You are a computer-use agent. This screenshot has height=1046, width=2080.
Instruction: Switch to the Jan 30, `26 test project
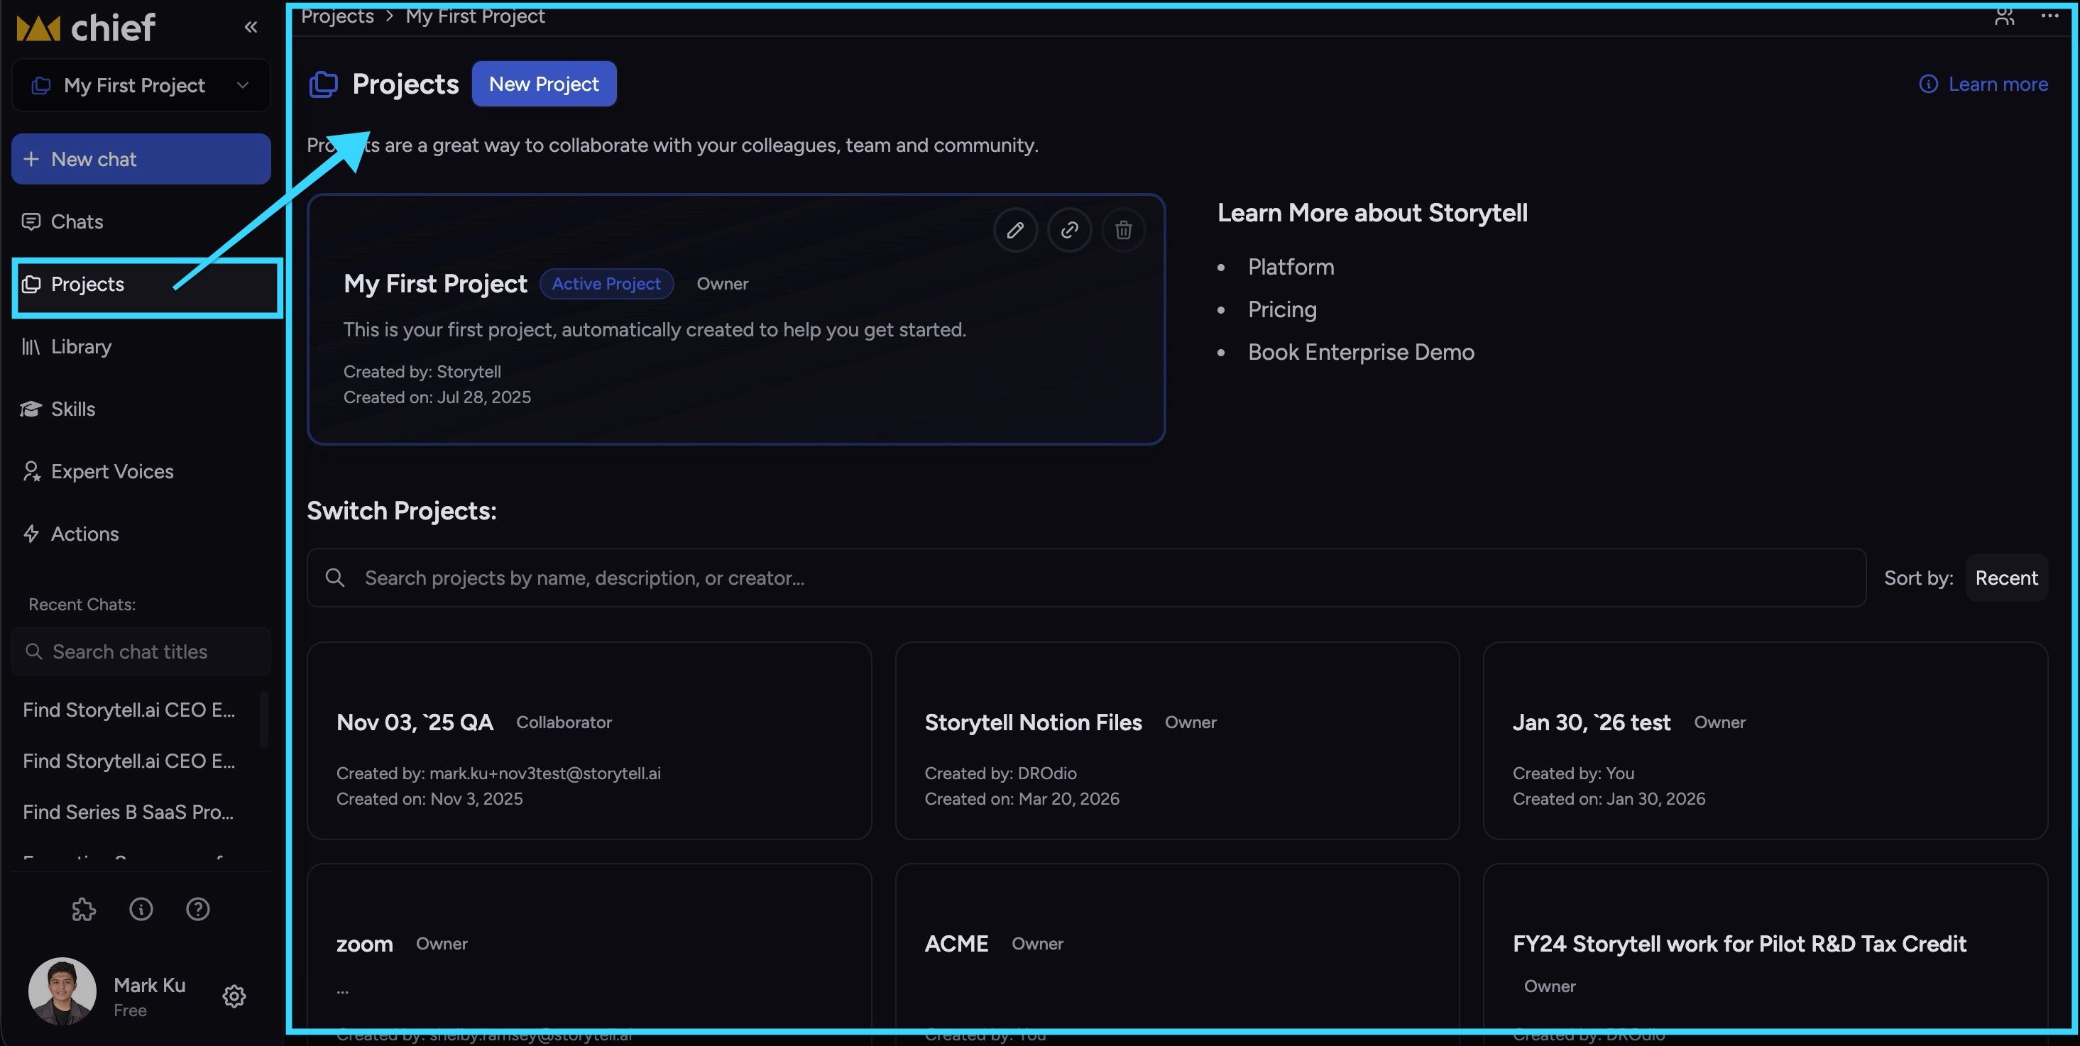click(1765, 741)
